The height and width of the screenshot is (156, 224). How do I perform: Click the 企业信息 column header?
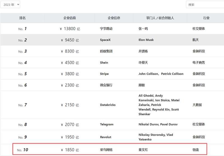(114, 18)
